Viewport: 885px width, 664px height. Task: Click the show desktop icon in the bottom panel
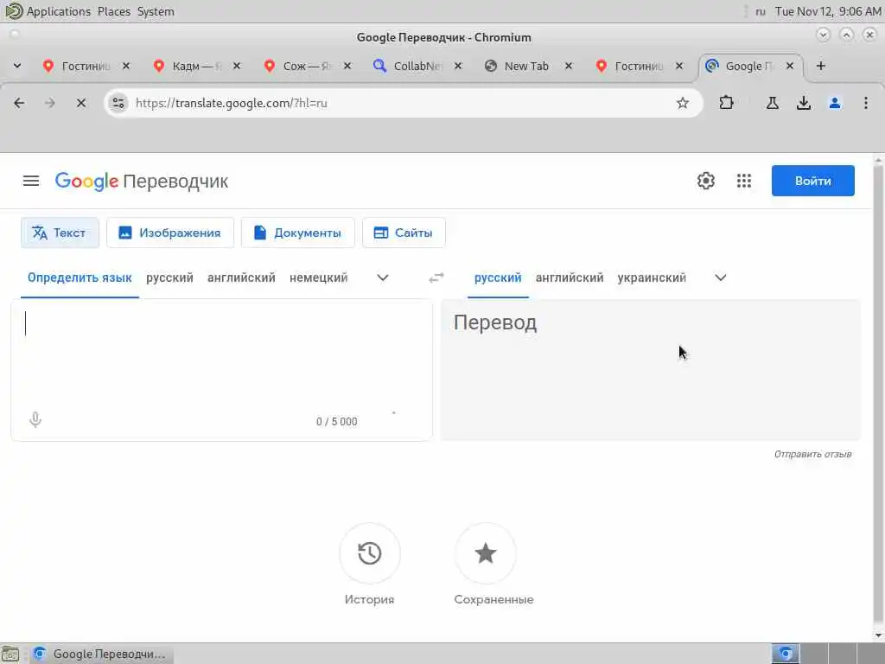(10, 654)
